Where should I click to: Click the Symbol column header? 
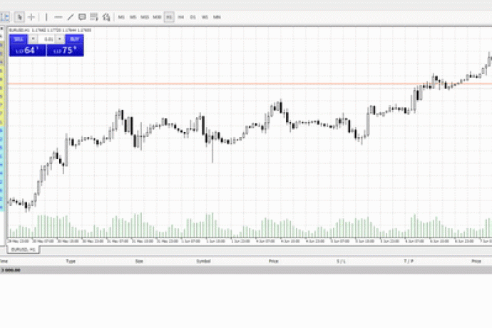[203, 261]
